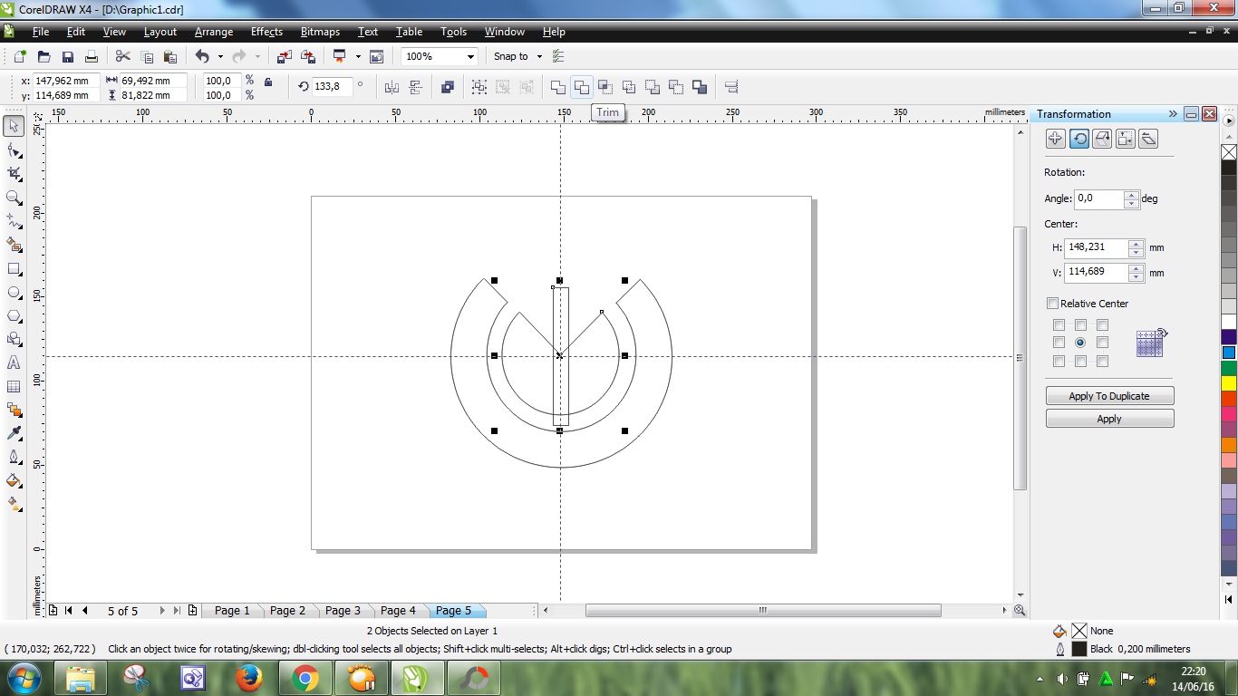Open the zoom level 100% dropdown
The height and width of the screenshot is (696, 1238).
[x=470, y=56]
